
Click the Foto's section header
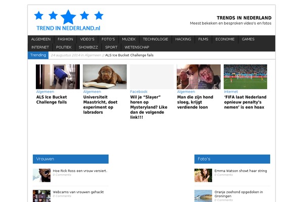coord(232,159)
